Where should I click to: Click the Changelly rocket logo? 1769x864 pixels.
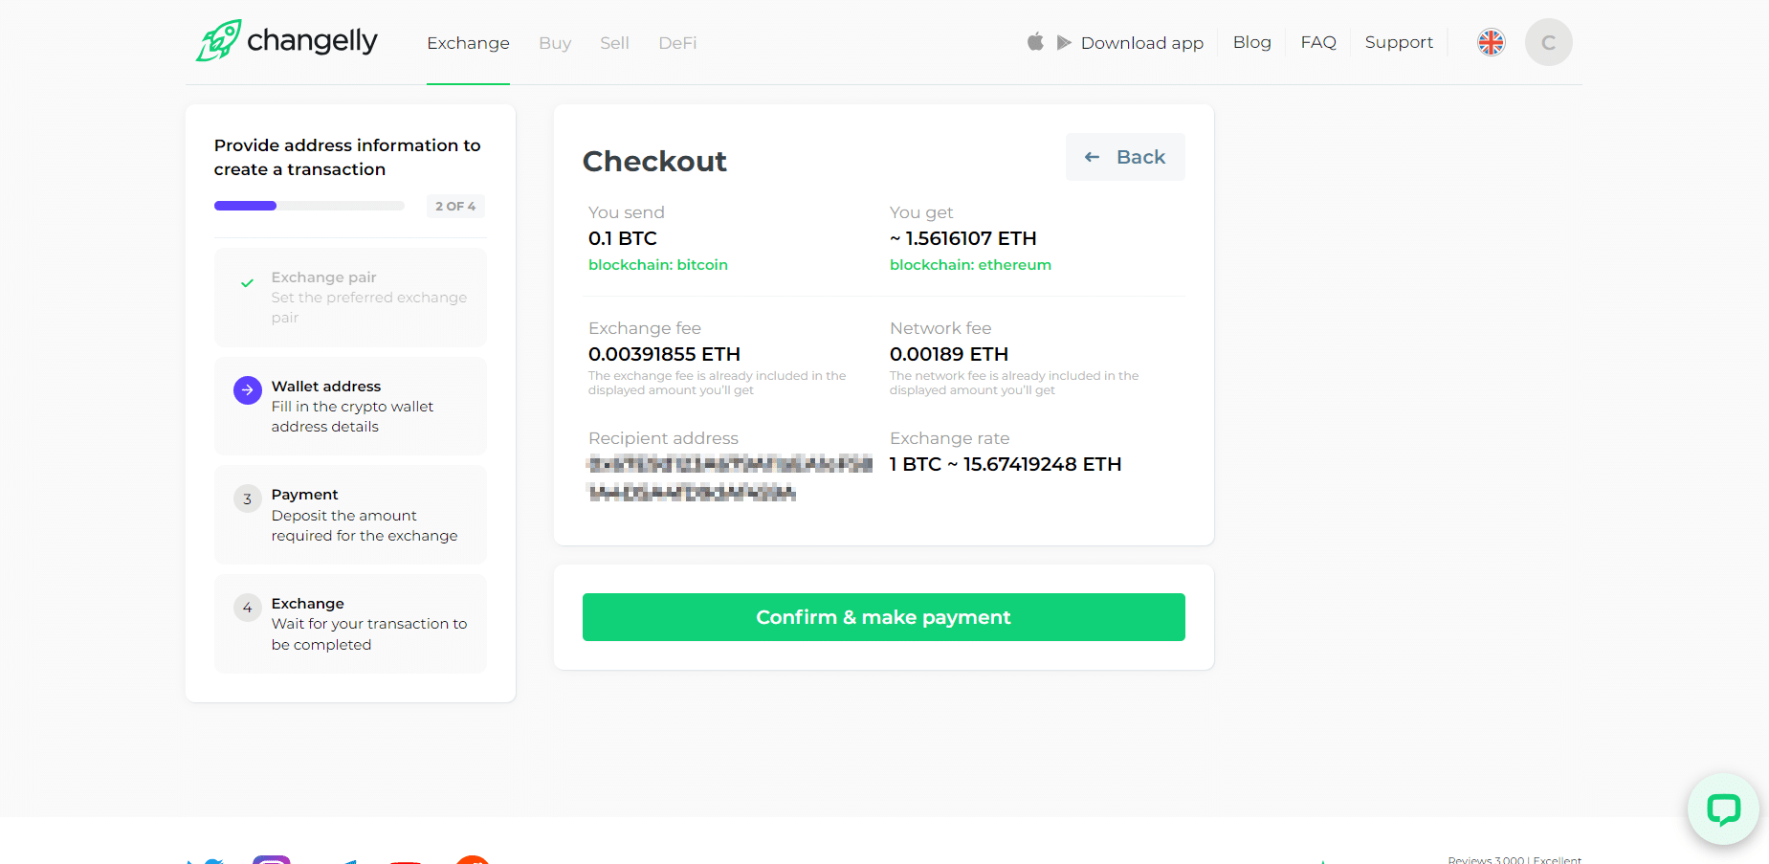(219, 41)
